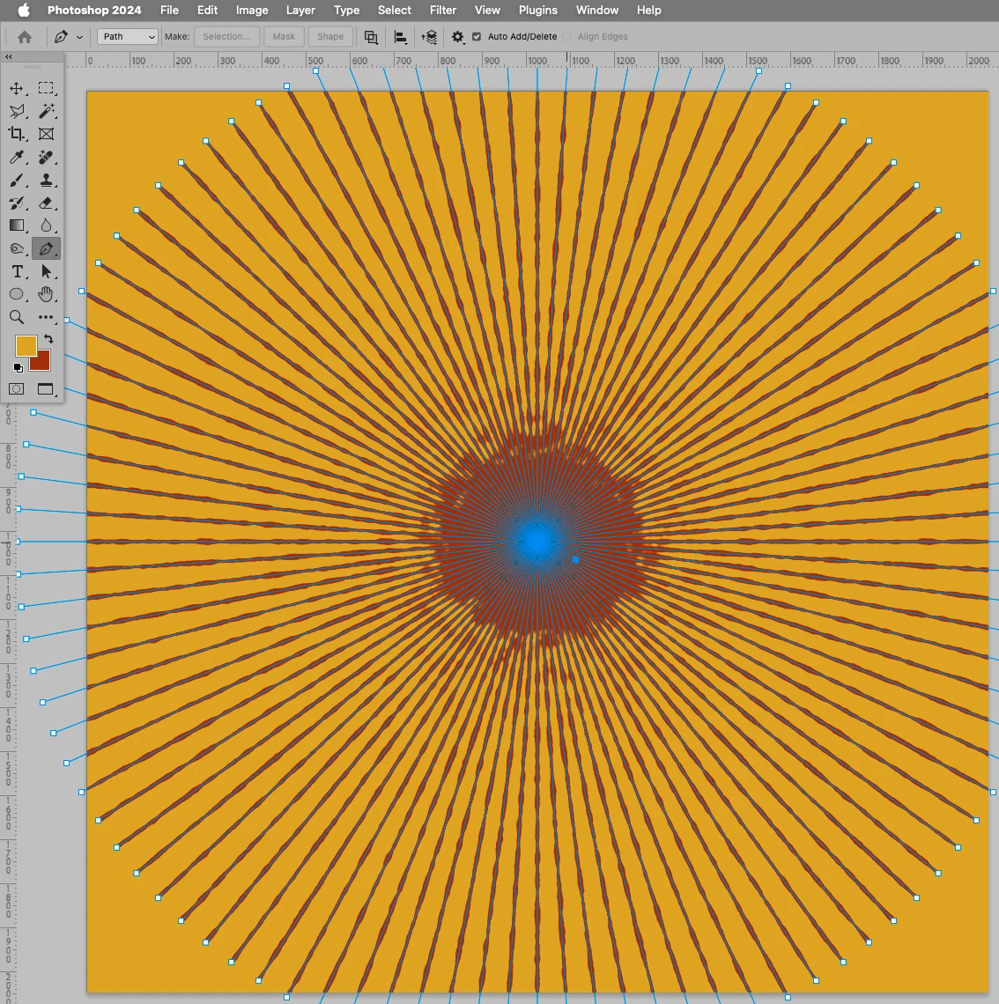
Task: Open the Filter menu
Action: 442,11
